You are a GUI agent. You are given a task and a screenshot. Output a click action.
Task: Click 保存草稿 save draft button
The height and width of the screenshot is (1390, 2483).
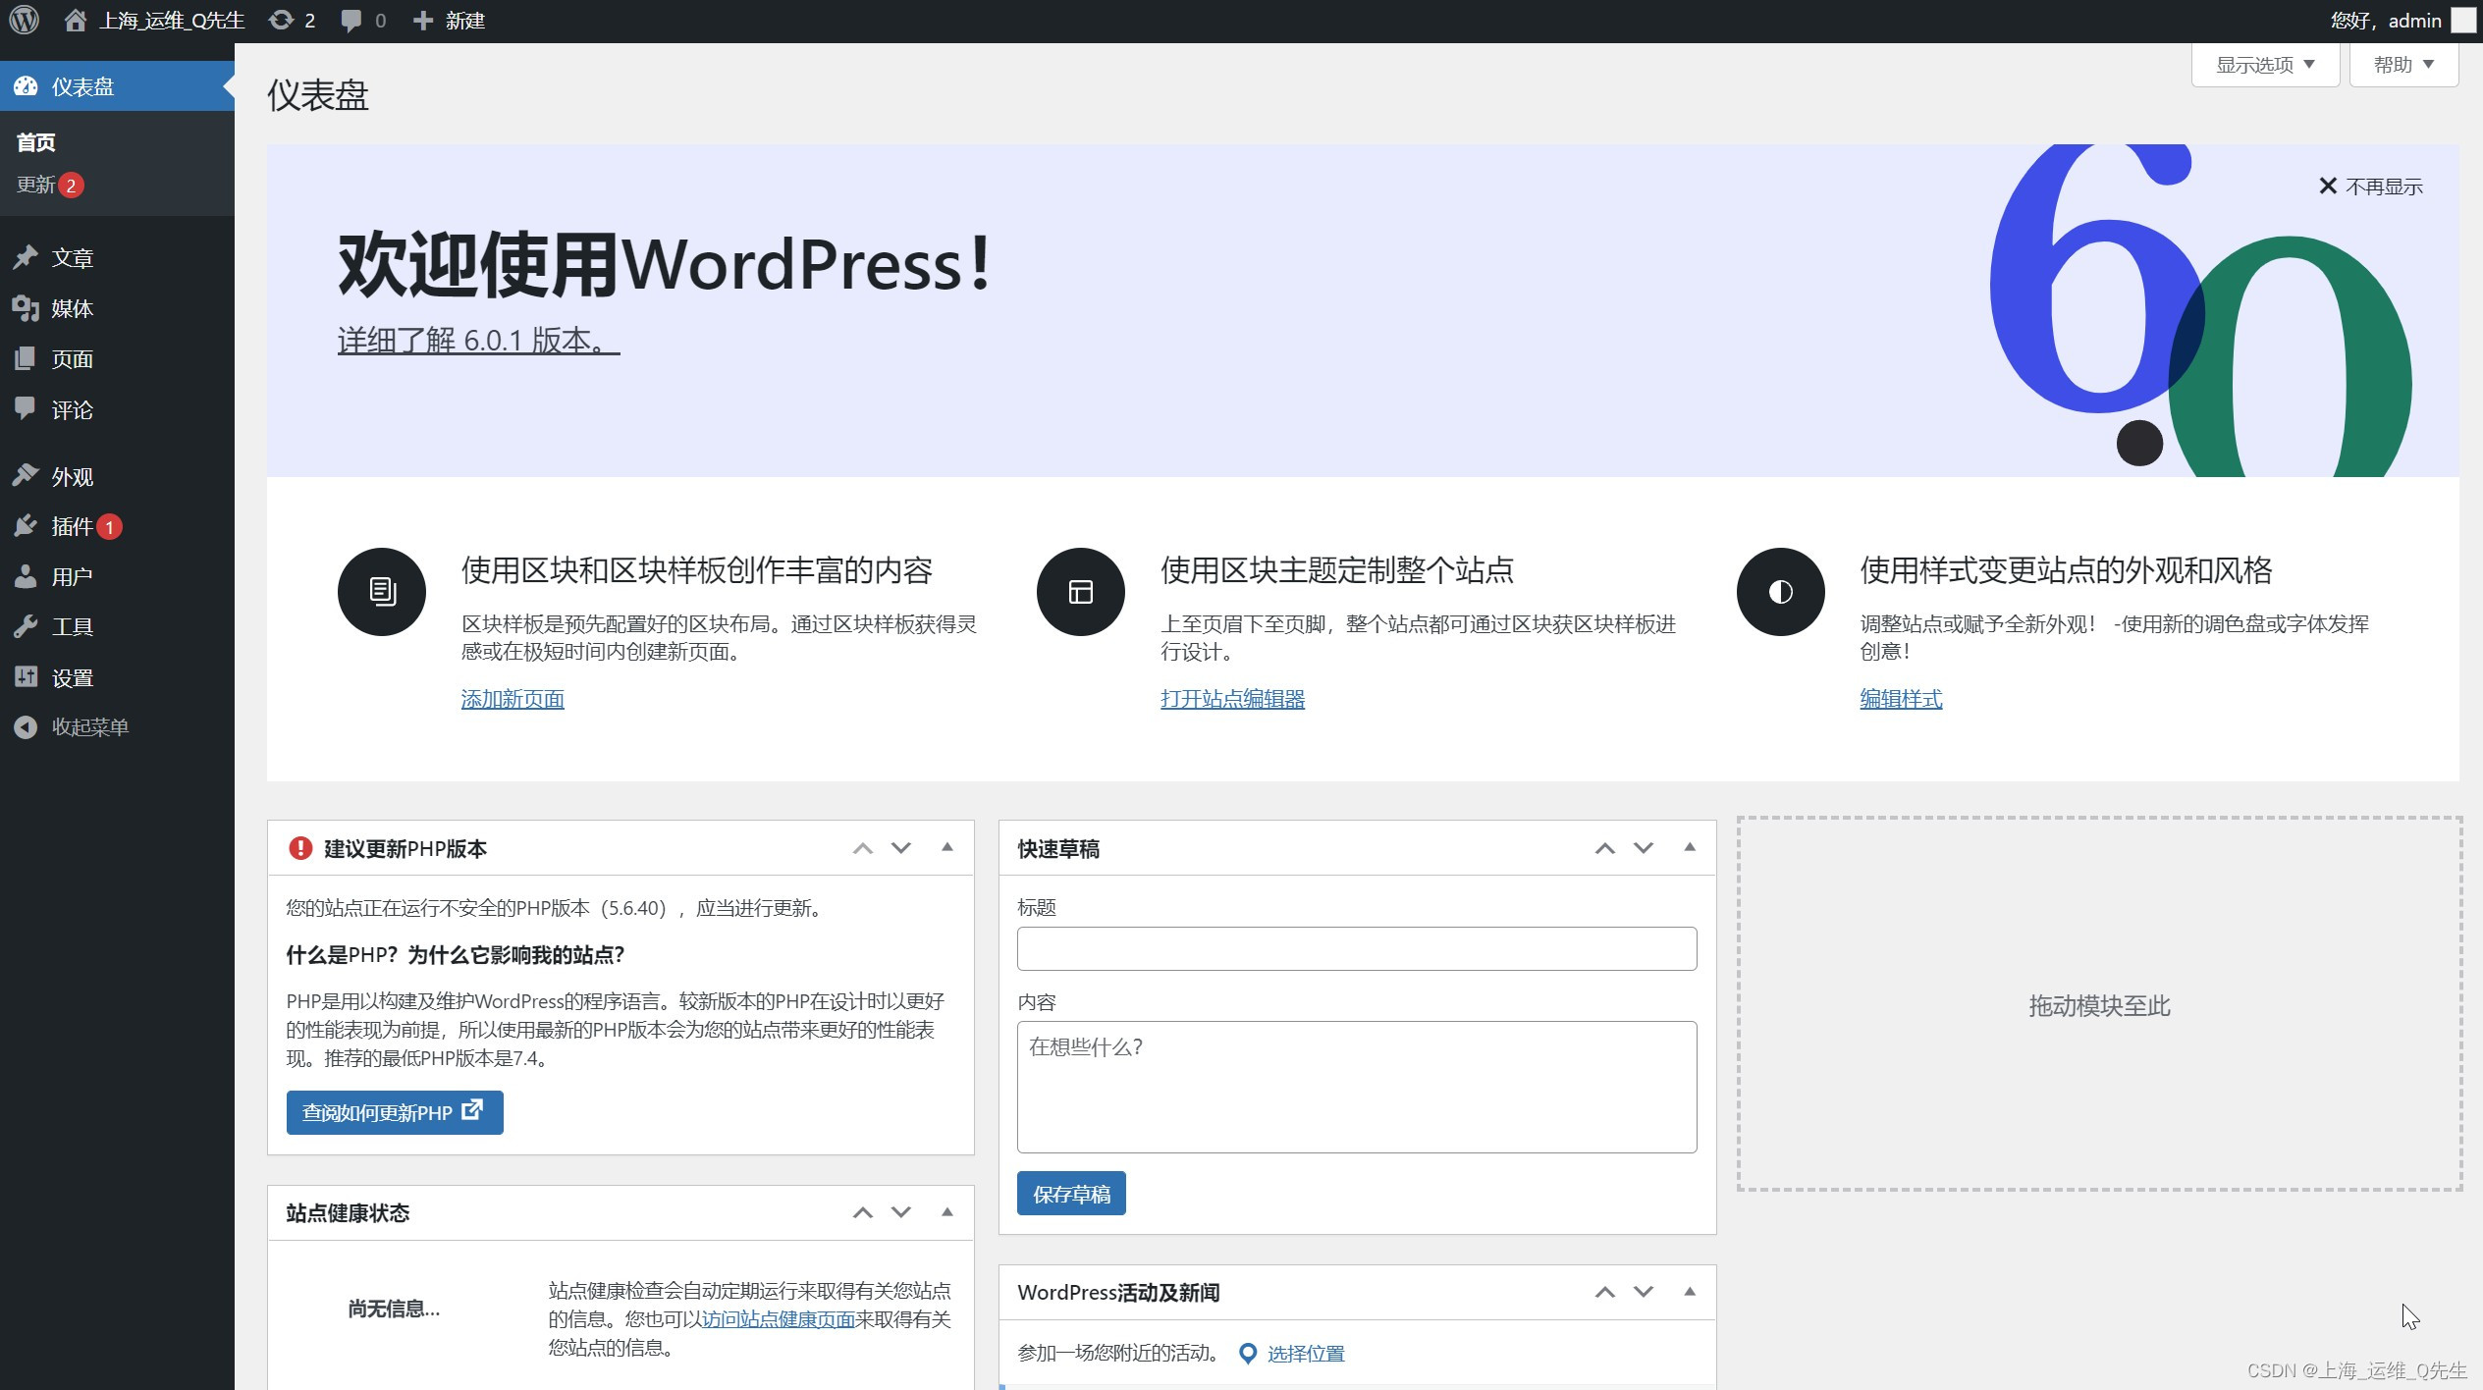[x=1071, y=1194]
